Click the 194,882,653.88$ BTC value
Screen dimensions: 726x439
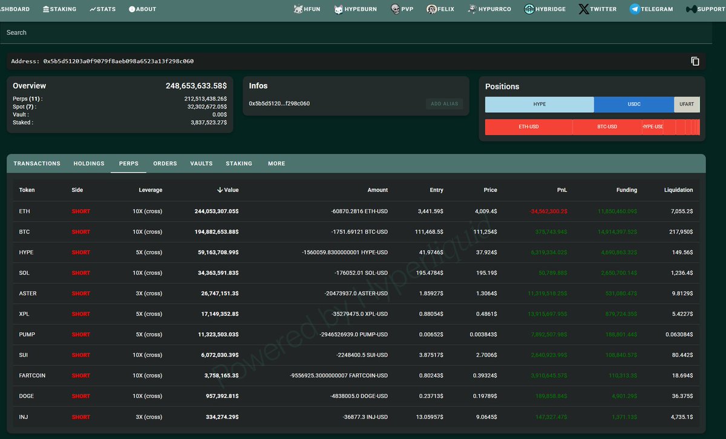tap(217, 232)
